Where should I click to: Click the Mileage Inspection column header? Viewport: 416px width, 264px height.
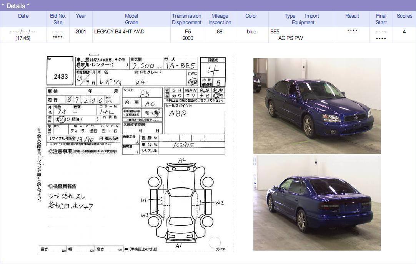click(x=220, y=19)
